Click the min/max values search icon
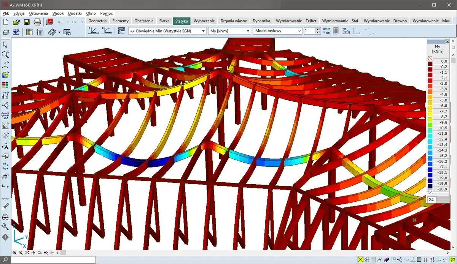457x264 pixels. coord(326,31)
